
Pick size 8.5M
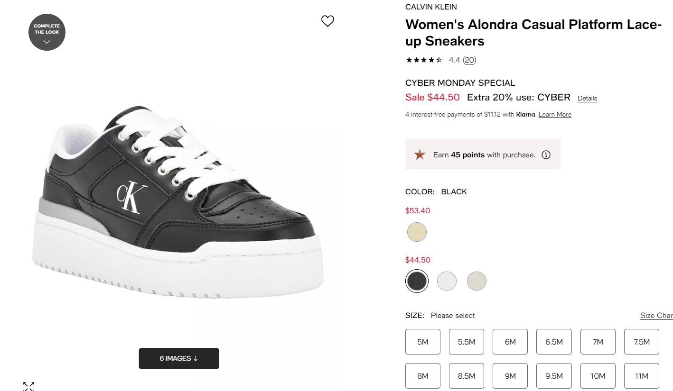[467, 376]
